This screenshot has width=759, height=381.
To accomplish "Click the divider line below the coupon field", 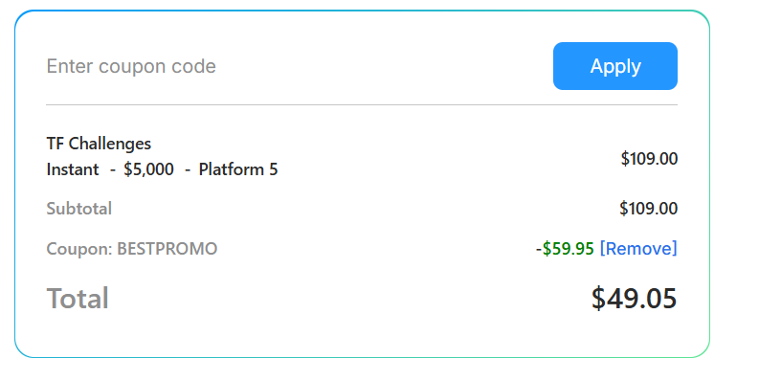I will pyautogui.click(x=362, y=104).
